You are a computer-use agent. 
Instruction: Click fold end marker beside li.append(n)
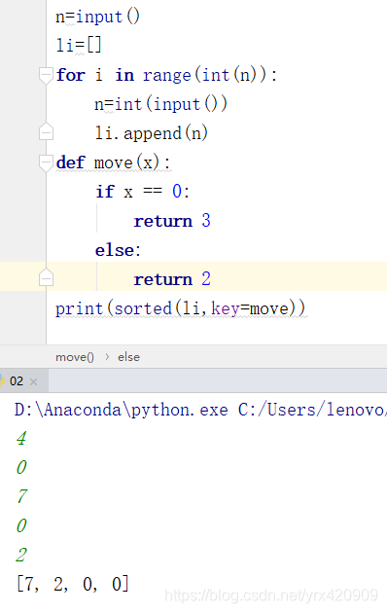(x=46, y=131)
